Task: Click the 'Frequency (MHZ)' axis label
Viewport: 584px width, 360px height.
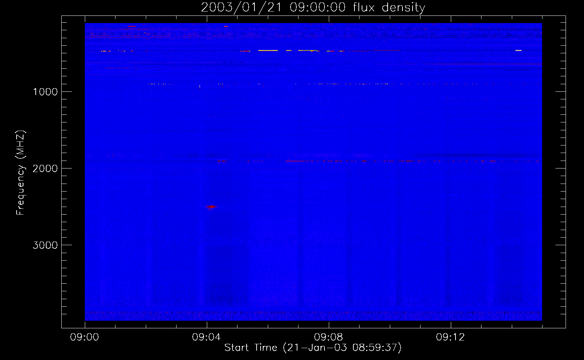Action: click(x=21, y=173)
